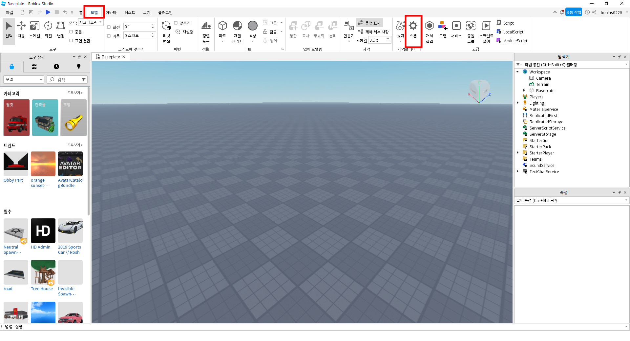Screen dimensions: 630x341
Task: Open the 재질 관리자 material manager
Action: 237,32
